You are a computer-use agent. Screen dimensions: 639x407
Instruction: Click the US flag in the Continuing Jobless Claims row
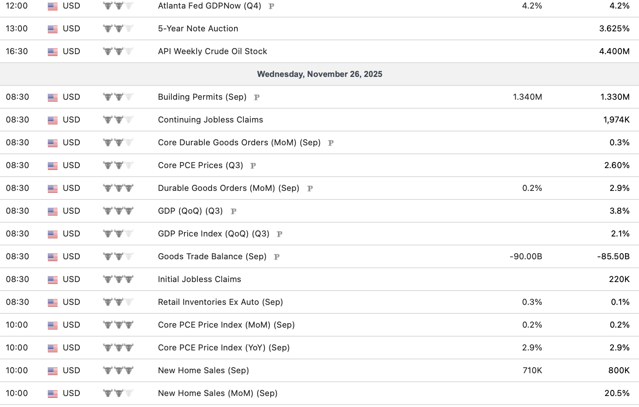53,120
